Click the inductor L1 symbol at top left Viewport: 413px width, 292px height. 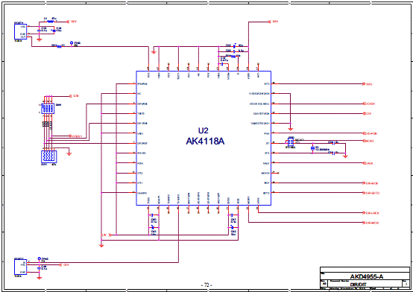[x=50, y=22]
